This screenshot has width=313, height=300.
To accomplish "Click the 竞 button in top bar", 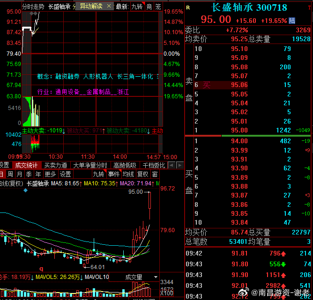I will (x=149, y=7).
